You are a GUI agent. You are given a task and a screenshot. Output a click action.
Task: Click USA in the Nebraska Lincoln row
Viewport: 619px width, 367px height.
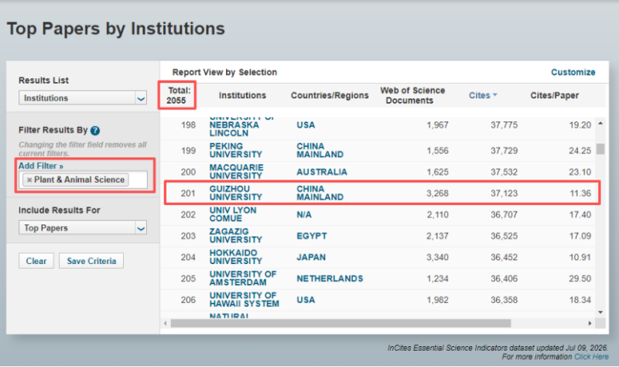click(306, 125)
